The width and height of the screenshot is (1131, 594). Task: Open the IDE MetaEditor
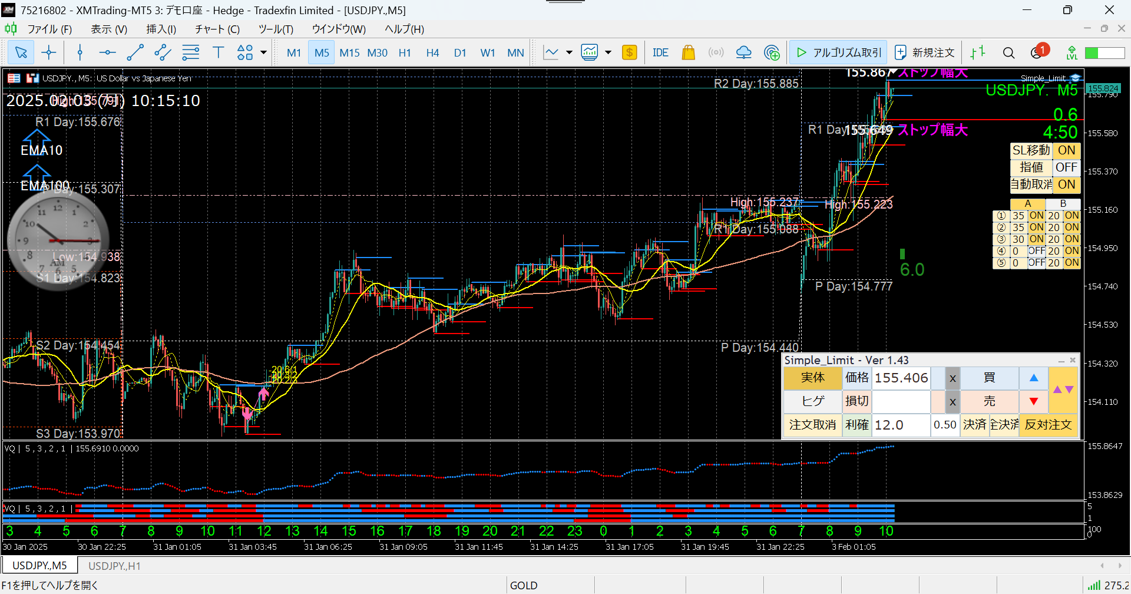[x=660, y=53]
